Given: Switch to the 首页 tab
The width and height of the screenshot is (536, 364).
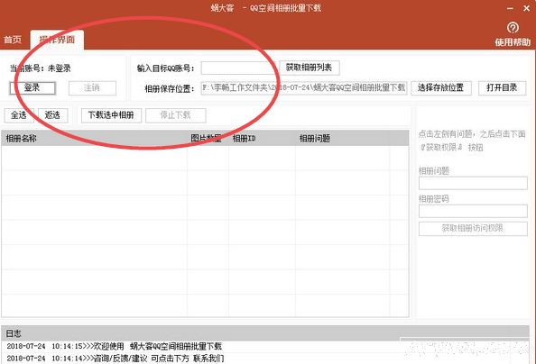Looking at the screenshot, I should click(13, 40).
